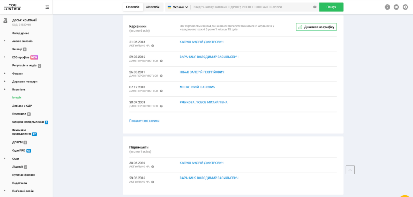Click the Дивитися на графіку button
413x197 pixels.
316,27
